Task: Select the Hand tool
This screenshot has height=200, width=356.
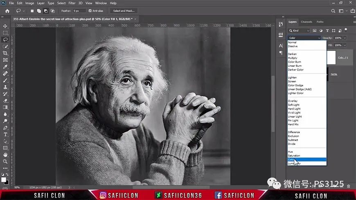Action: 5,155
